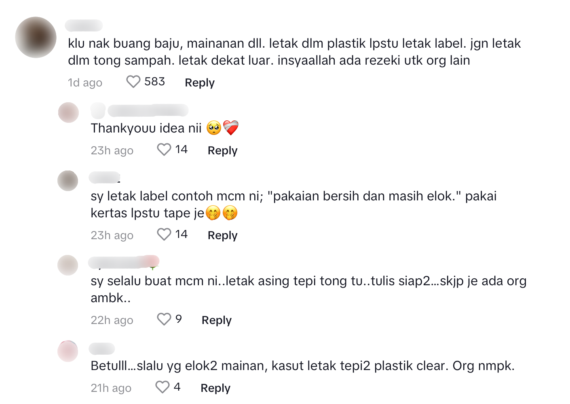570x404 pixels.
Task: Open avatar beside "Betulll...slalu yg elok2" comment
Action: tap(68, 351)
